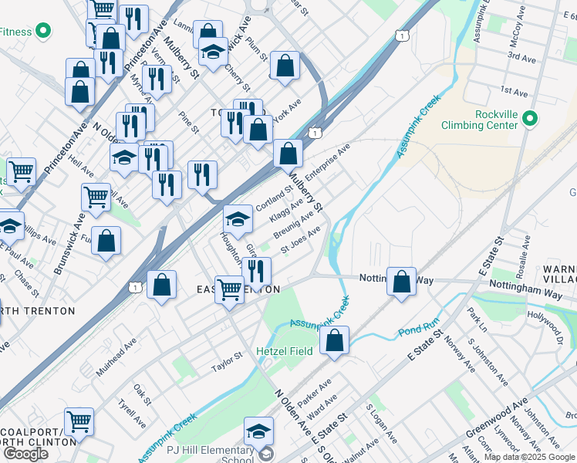Click the S Logan Ave street label
This screenshot has width=577, height=463.
click(x=381, y=424)
